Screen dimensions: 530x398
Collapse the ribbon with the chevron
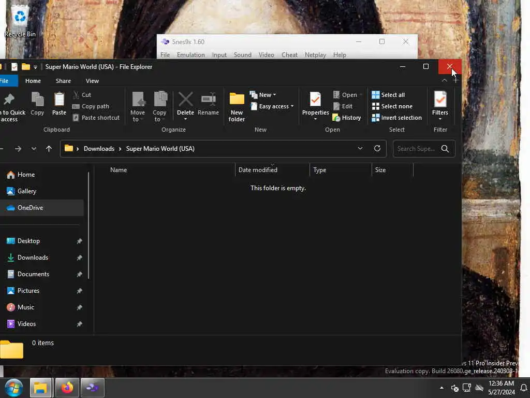coord(445,80)
